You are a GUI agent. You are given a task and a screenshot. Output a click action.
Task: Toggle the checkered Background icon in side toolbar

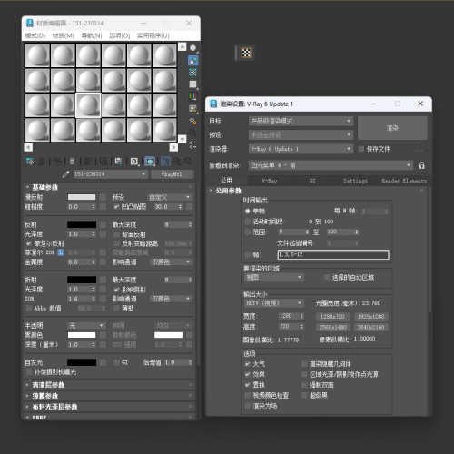pyautogui.click(x=192, y=73)
